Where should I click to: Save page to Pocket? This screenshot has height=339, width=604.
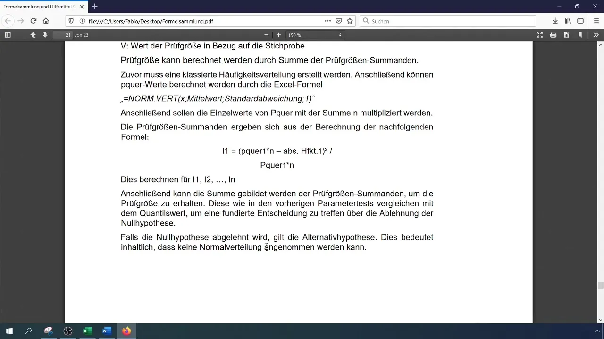point(339,21)
